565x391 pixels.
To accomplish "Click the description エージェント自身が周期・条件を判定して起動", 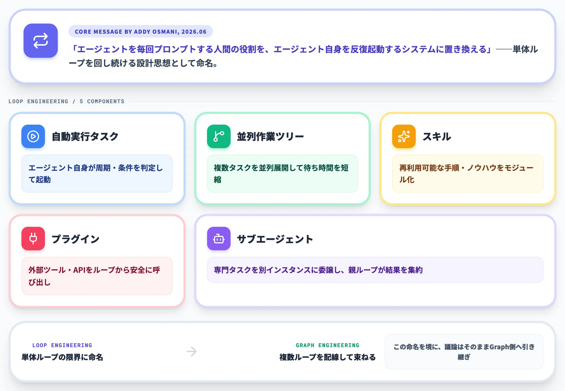I will coord(97,174).
